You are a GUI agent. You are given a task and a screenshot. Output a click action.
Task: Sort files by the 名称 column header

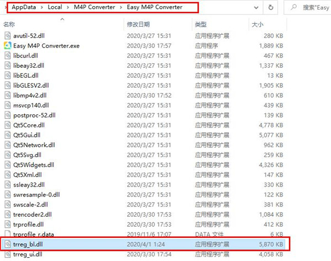9,24
